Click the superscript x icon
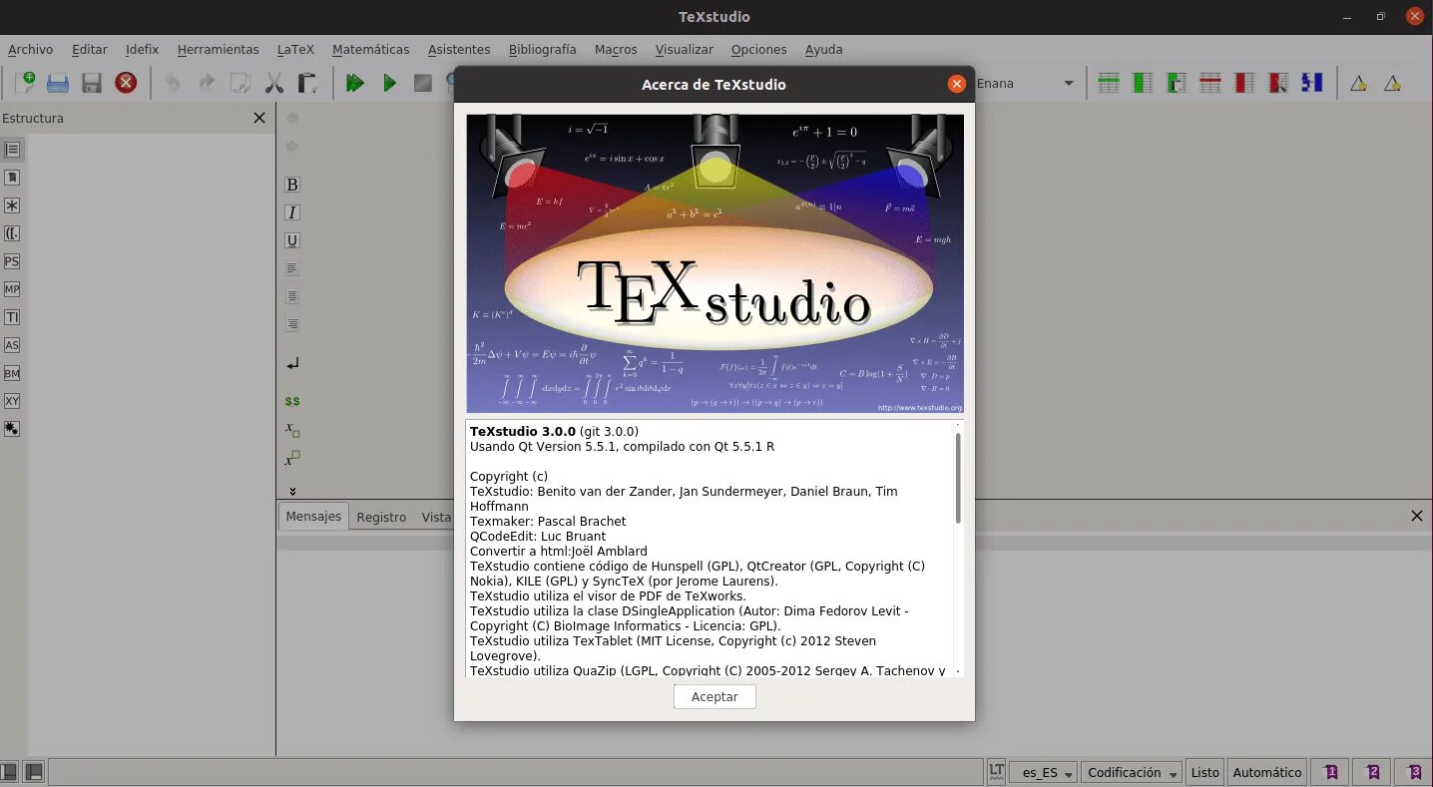Image resolution: width=1433 pixels, height=787 pixels. (x=292, y=459)
